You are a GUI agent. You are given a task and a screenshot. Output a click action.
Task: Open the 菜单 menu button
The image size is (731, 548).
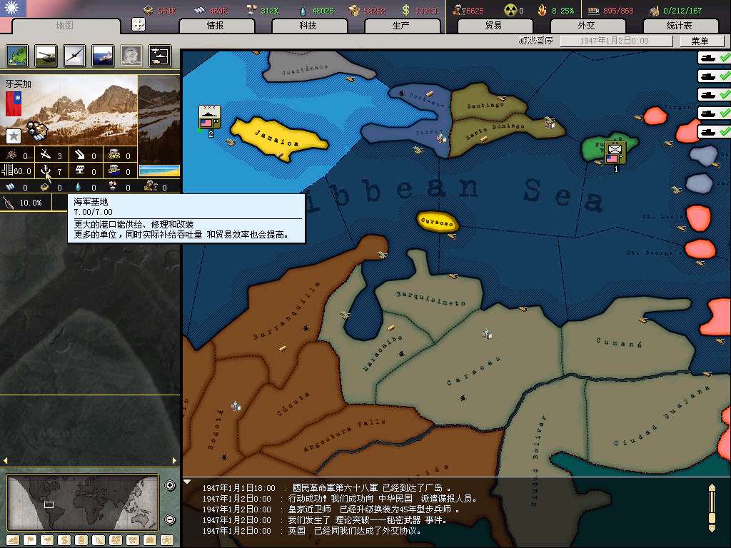[700, 41]
